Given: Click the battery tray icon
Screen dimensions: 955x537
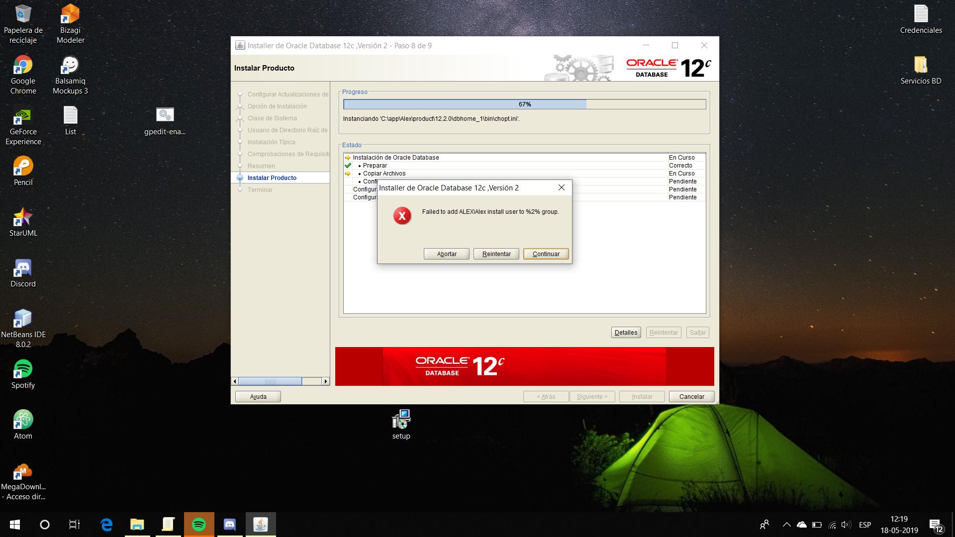Looking at the screenshot, I should 816,525.
